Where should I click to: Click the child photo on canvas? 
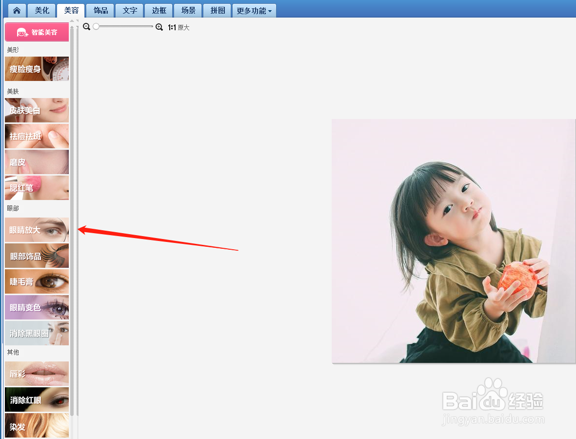coord(454,241)
